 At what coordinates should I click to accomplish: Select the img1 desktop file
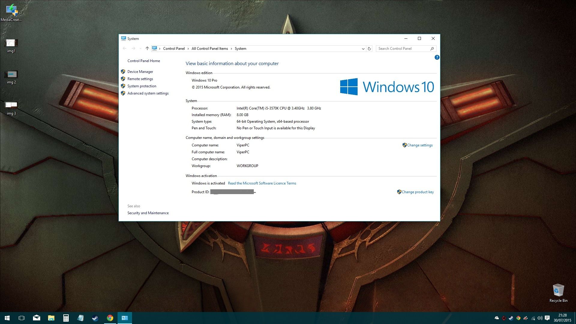[11, 46]
